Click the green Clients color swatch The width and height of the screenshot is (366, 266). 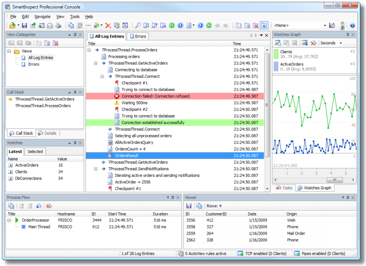coord(276,54)
